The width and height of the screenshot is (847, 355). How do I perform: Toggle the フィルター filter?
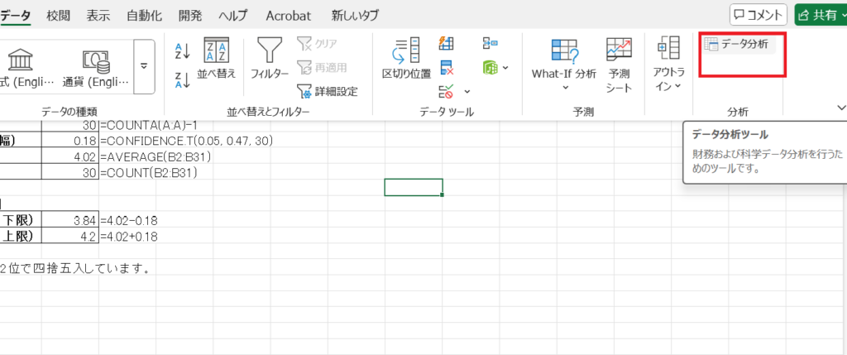(270, 60)
